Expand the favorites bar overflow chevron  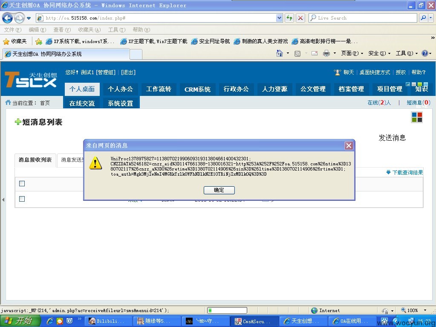433,38
